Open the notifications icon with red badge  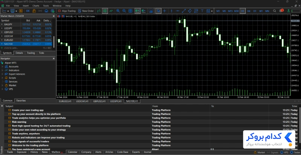(x=281, y=11)
